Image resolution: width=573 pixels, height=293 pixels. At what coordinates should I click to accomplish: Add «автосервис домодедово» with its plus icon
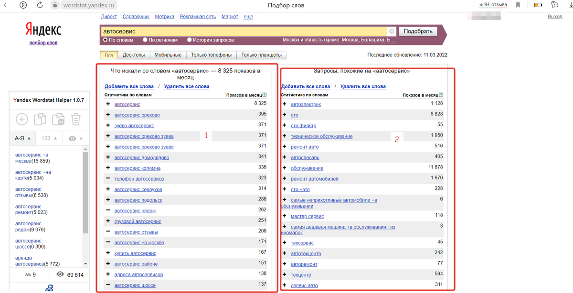click(x=108, y=157)
